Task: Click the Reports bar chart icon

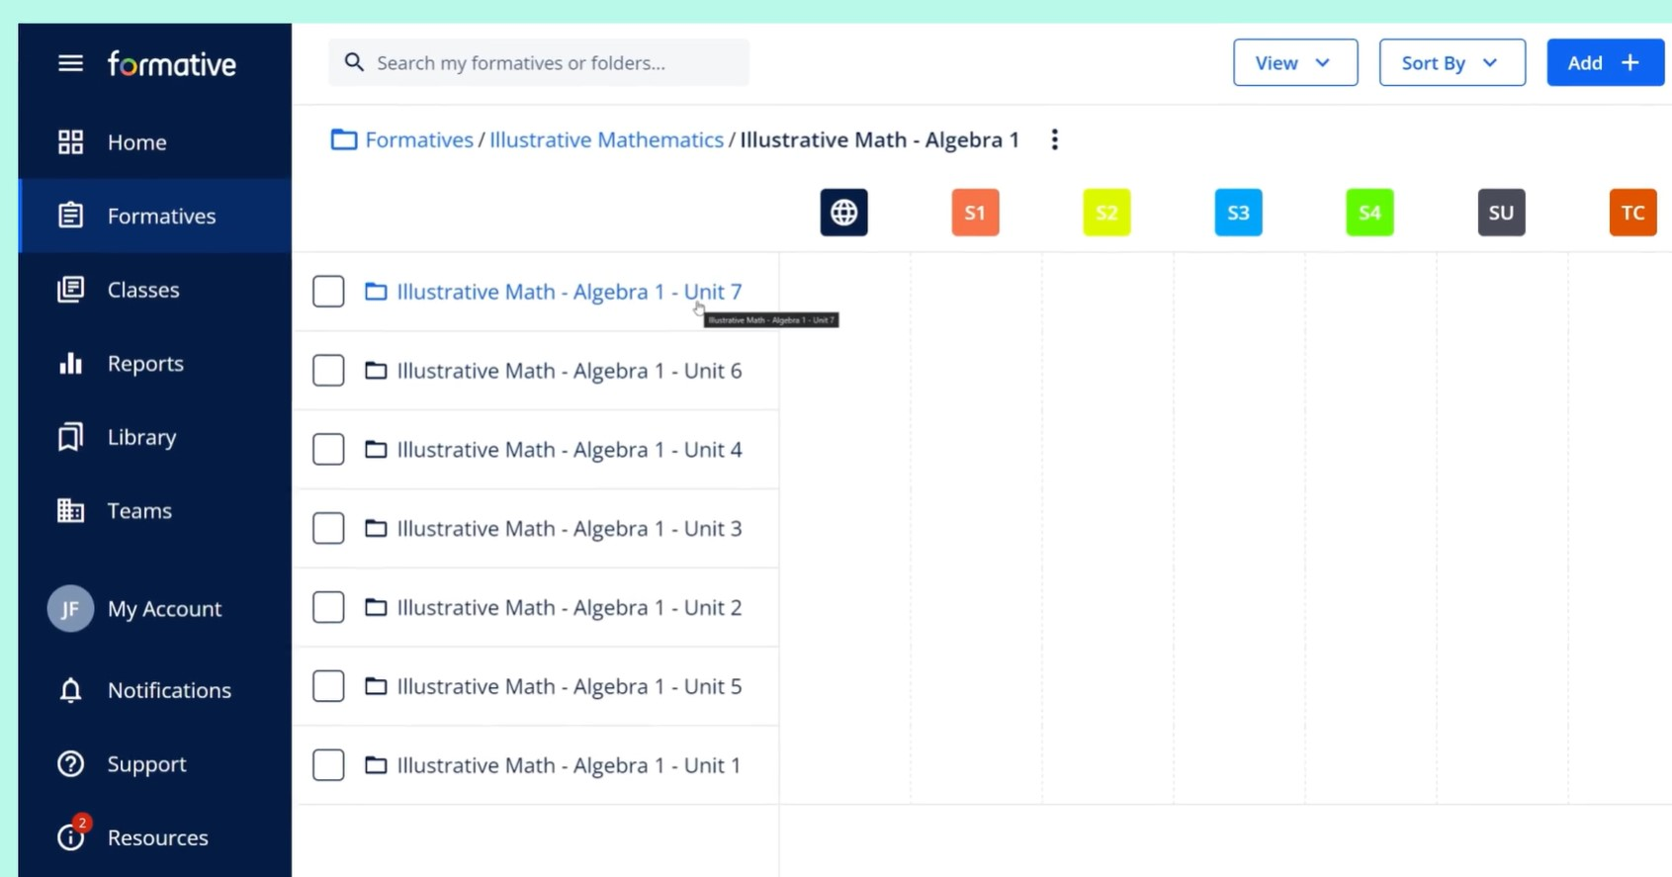Action: click(70, 364)
